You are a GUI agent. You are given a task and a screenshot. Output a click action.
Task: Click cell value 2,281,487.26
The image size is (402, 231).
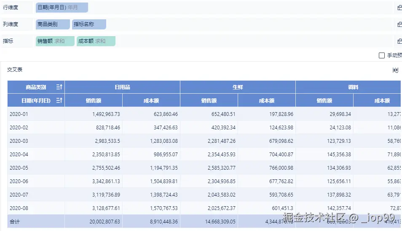(222, 141)
